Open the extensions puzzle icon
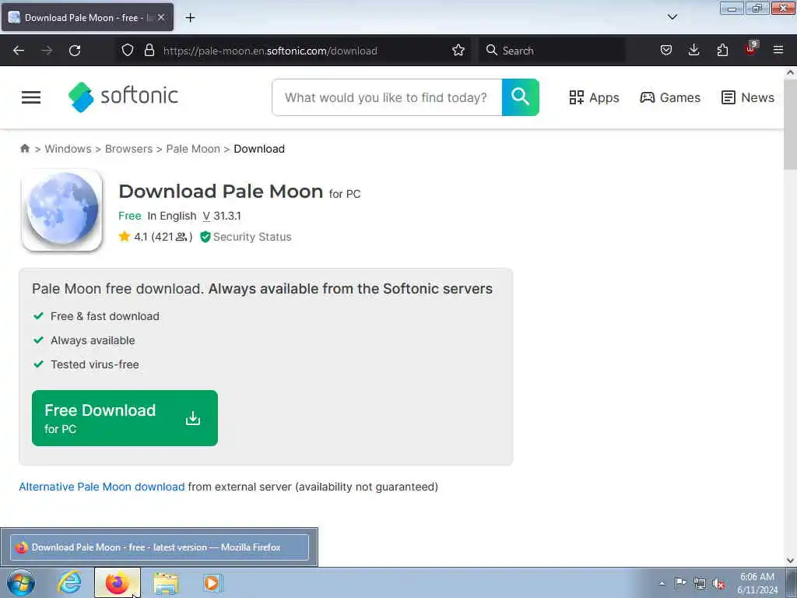 pyautogui.click(x=722, y=51)
